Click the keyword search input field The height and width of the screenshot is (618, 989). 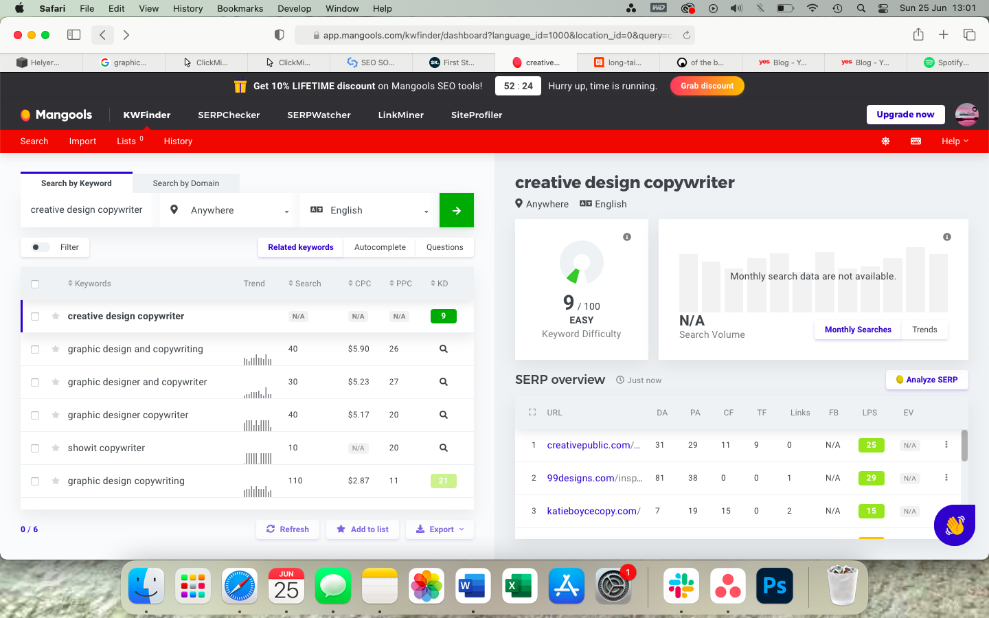(87, 210)
